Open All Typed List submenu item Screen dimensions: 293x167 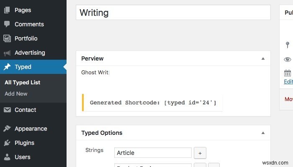(x=23, y=83)
